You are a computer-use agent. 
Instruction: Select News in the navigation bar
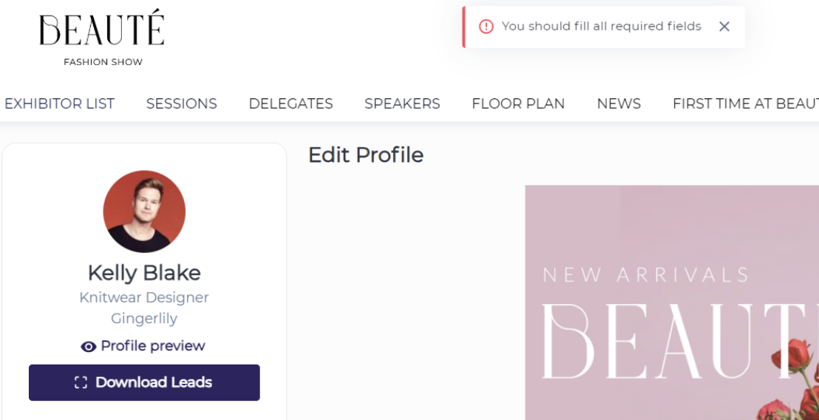tap(619, 104)
